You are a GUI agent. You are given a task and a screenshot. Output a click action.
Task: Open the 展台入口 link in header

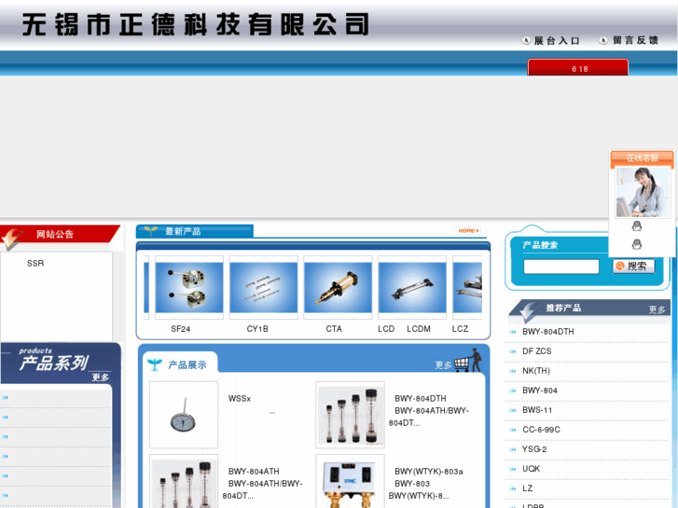coord(557,41)
